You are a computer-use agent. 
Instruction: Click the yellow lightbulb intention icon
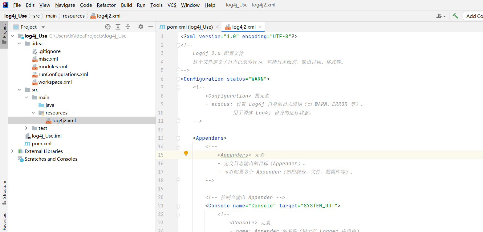pos(186,154)
